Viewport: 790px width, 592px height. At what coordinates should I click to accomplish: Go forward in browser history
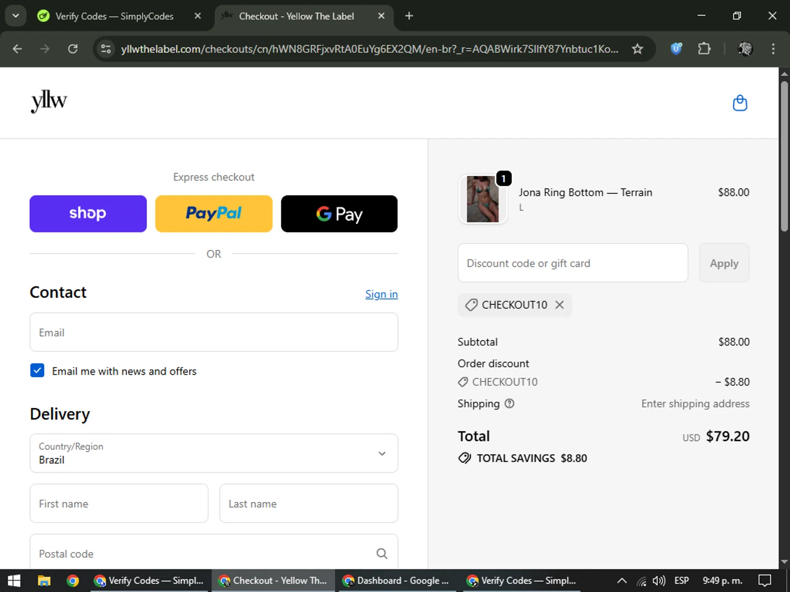click(x=45, y=49)
